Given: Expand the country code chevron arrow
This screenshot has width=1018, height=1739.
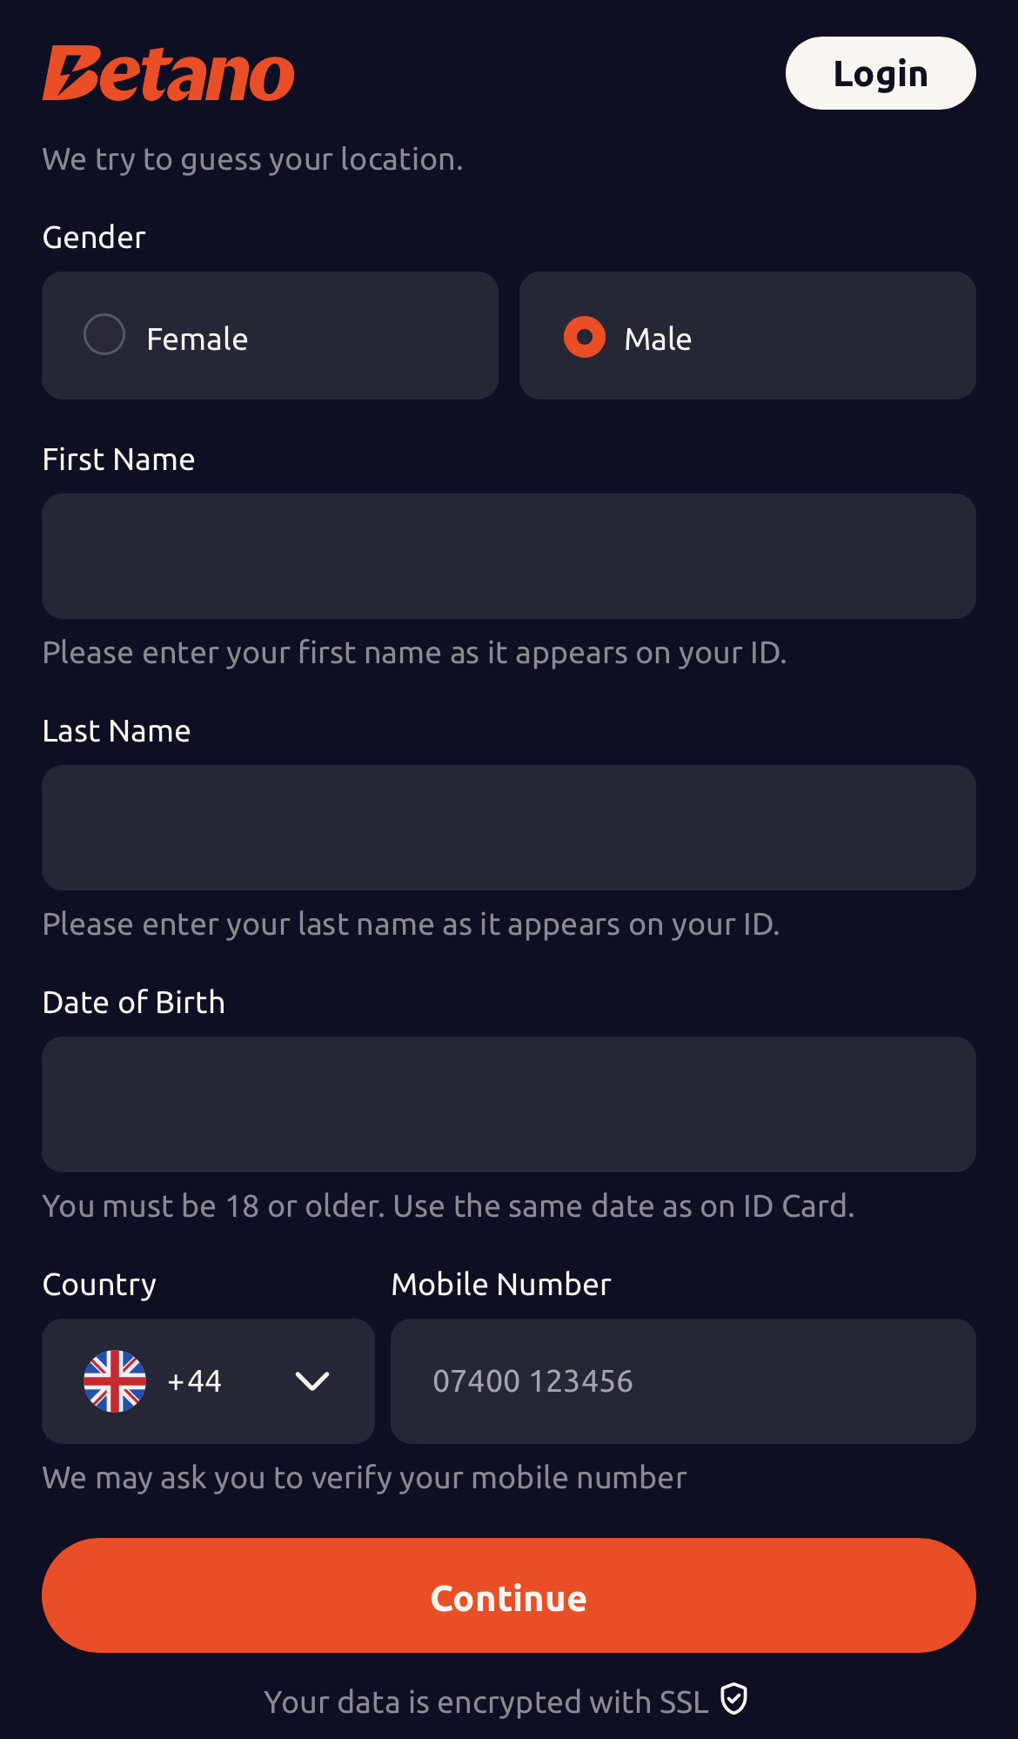Looking at the screenshot, I should (311, 1381).
